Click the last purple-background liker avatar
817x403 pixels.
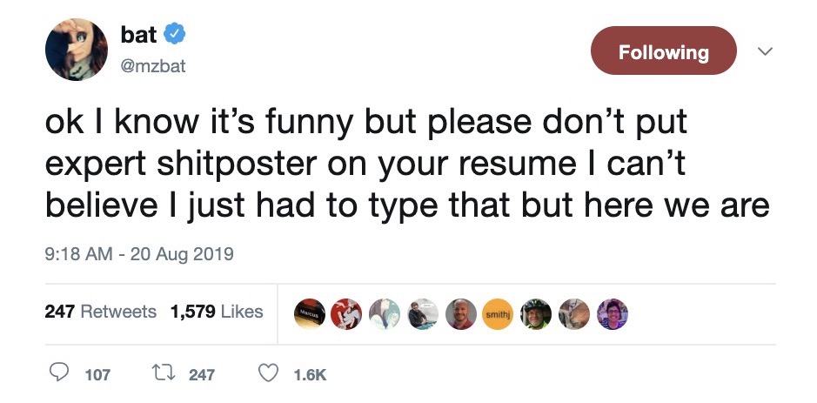613,314
